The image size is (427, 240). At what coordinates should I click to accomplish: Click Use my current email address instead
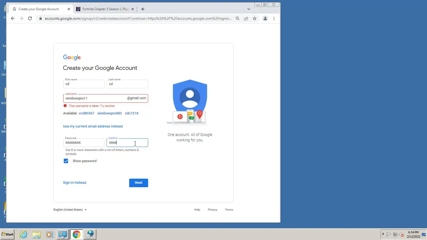[93, 126]
